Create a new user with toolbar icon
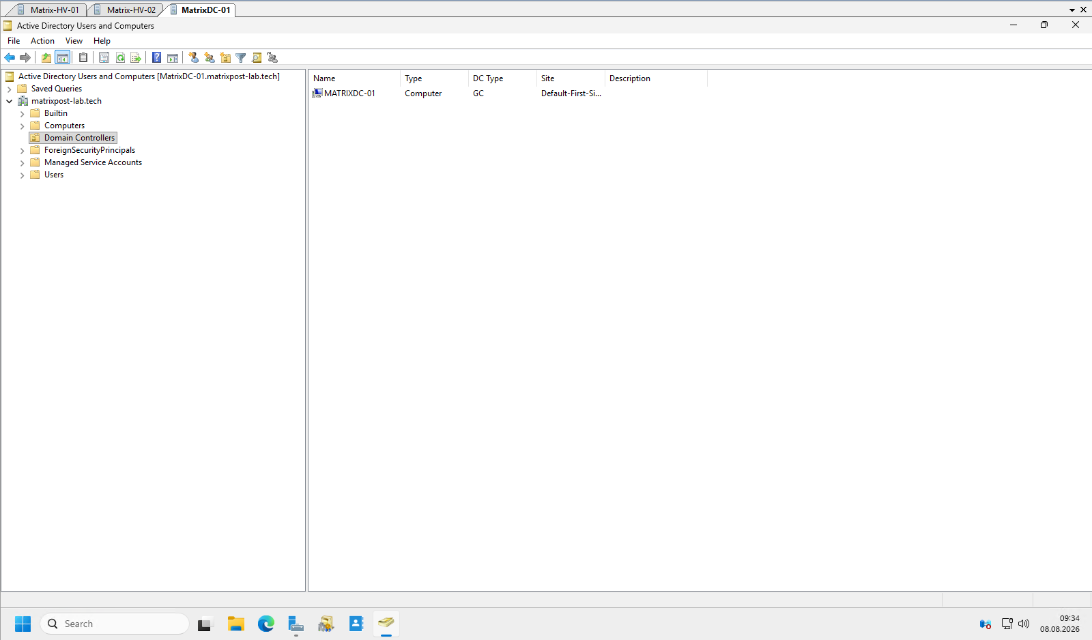The height and width of the screenshot is (640, 1092). pos(194,58)
